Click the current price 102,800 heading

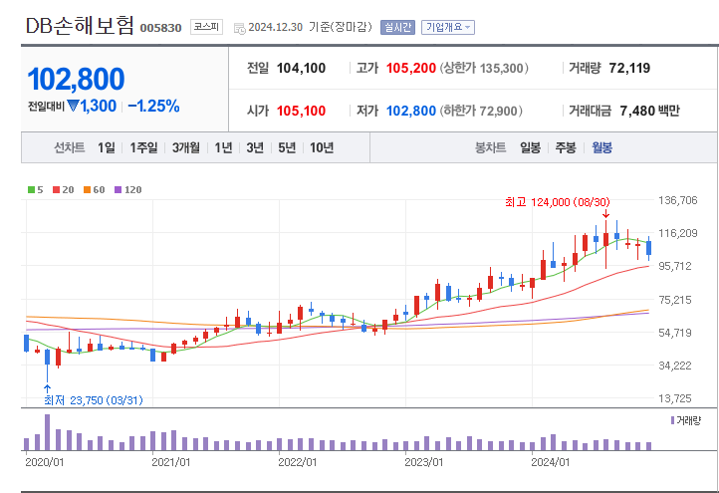76,79
